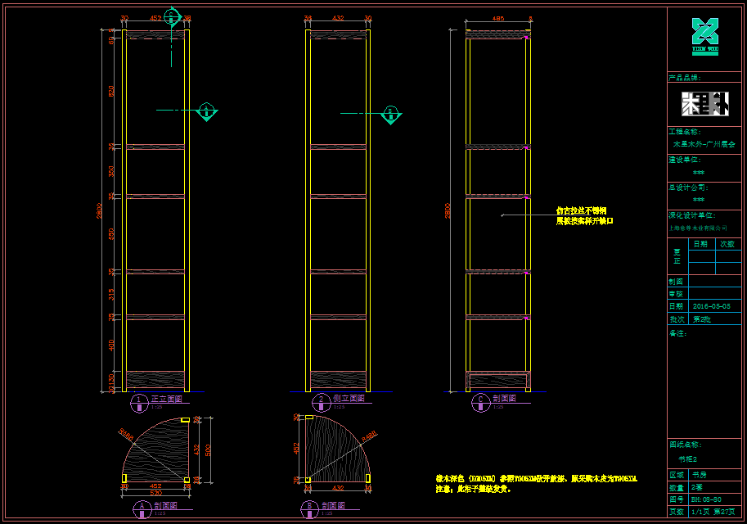
Task: Click view tag circle numbered 1
Action: tap(139, 403)
